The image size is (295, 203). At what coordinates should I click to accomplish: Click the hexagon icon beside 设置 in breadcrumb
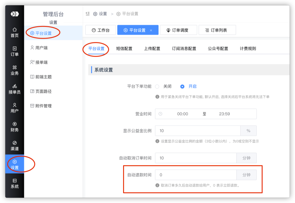tap(95, 14)
